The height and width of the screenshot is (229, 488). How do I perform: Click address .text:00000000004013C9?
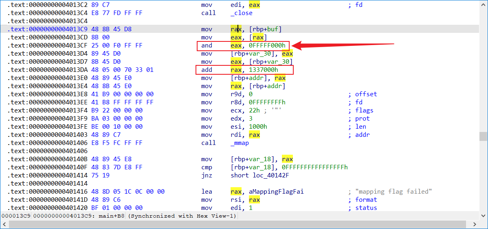[x=48, y=29]
